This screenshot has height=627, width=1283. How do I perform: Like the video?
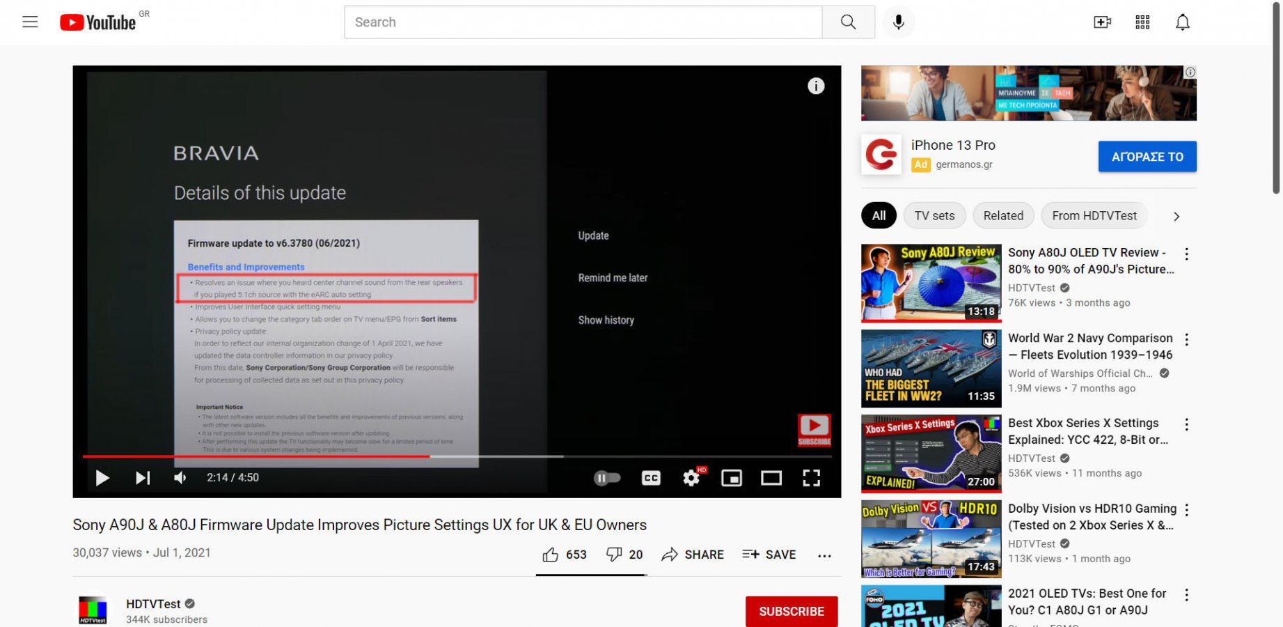coord(565,555)
